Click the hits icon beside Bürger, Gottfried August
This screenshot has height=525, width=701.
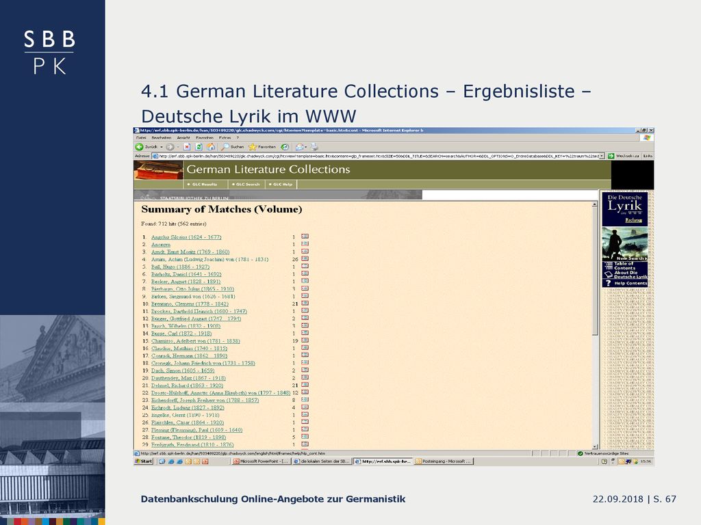point(305,318)
